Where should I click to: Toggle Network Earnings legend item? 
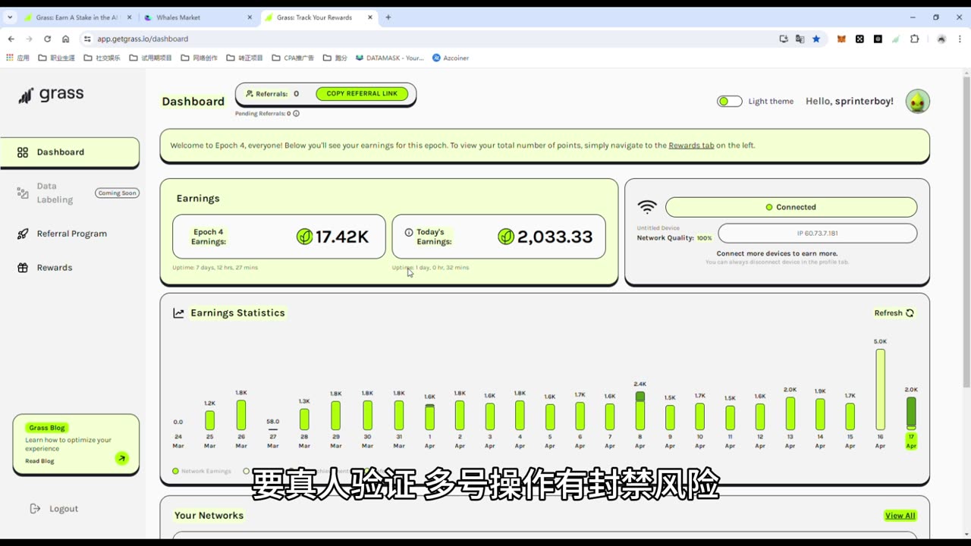pos(202,471)
